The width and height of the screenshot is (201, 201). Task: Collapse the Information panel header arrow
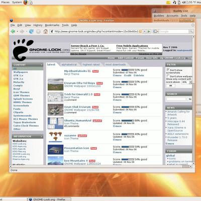click(41, 137)
